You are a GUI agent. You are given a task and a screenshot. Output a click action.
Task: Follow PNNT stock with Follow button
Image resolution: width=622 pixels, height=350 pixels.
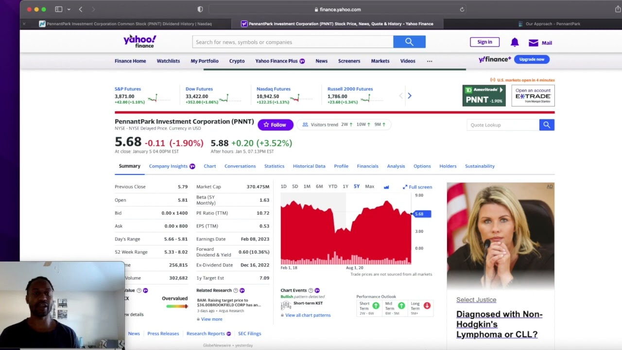point(276,125)
